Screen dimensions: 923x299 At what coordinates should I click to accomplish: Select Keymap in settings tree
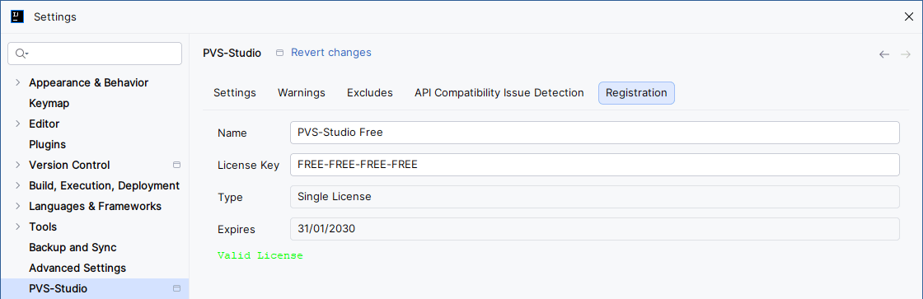(49, 103)
